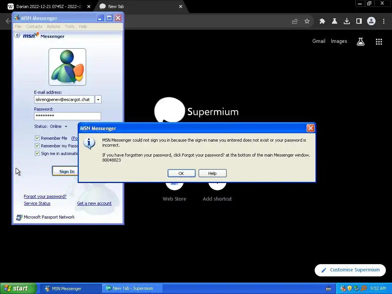Viewport: 392px width, 294px height.
Task: Open the e-mail address dropdown arrow
Action: (x=98, y=100)
